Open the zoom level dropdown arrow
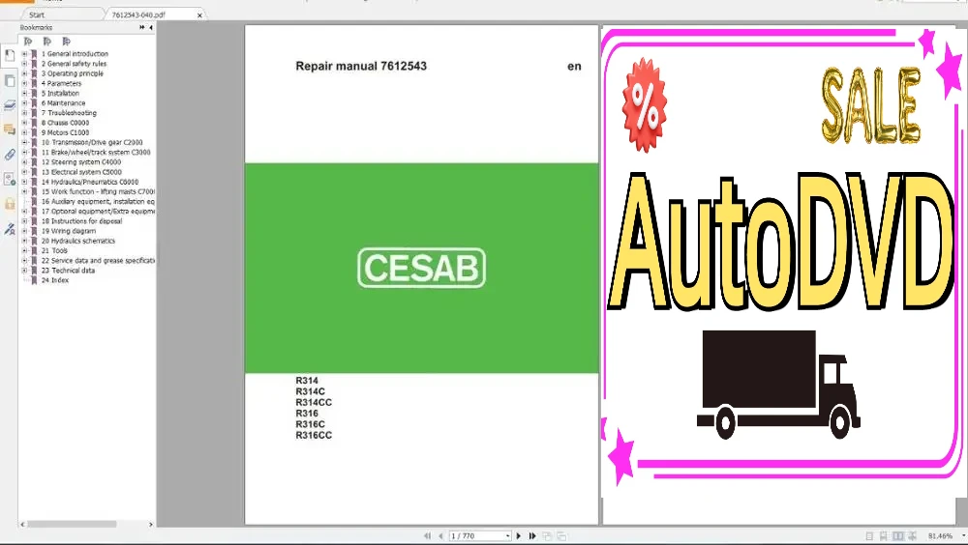Screen dimensions: 968x545 pos(963,536)
